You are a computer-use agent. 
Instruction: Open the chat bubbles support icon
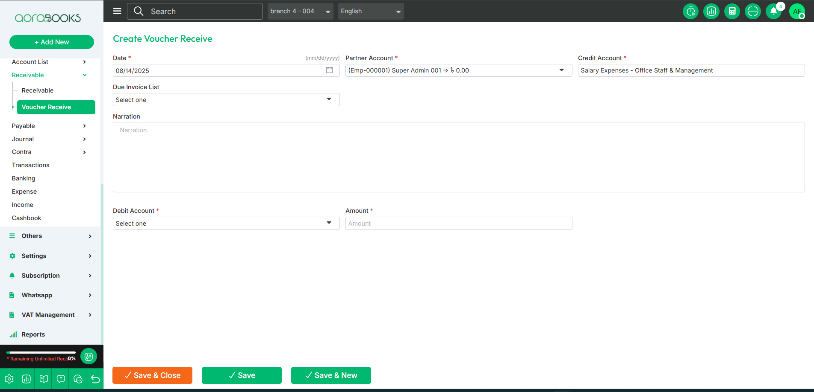click(78, 379)
